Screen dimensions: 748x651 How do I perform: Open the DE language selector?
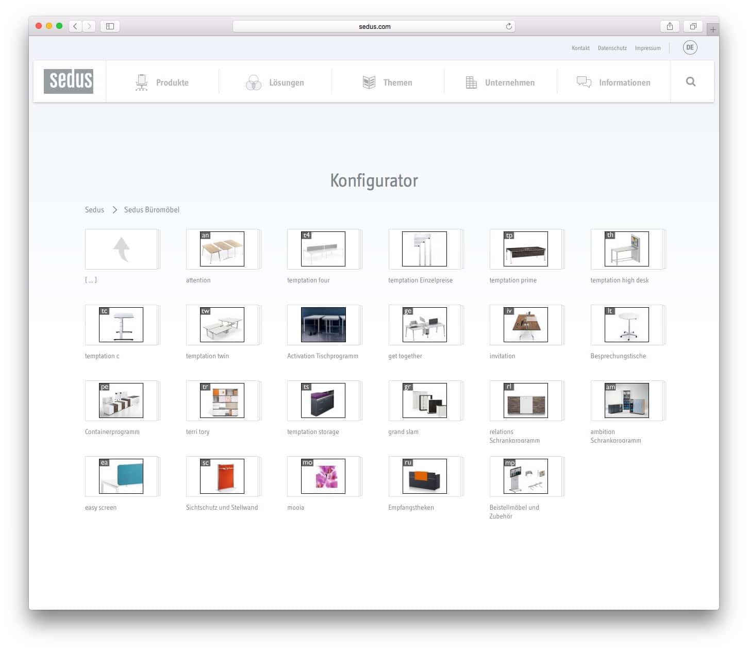coord(690,47)
